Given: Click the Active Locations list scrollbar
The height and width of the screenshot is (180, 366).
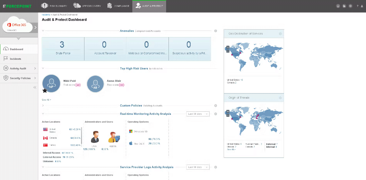Looking at the screenshot, I should [x=81, y=135].
